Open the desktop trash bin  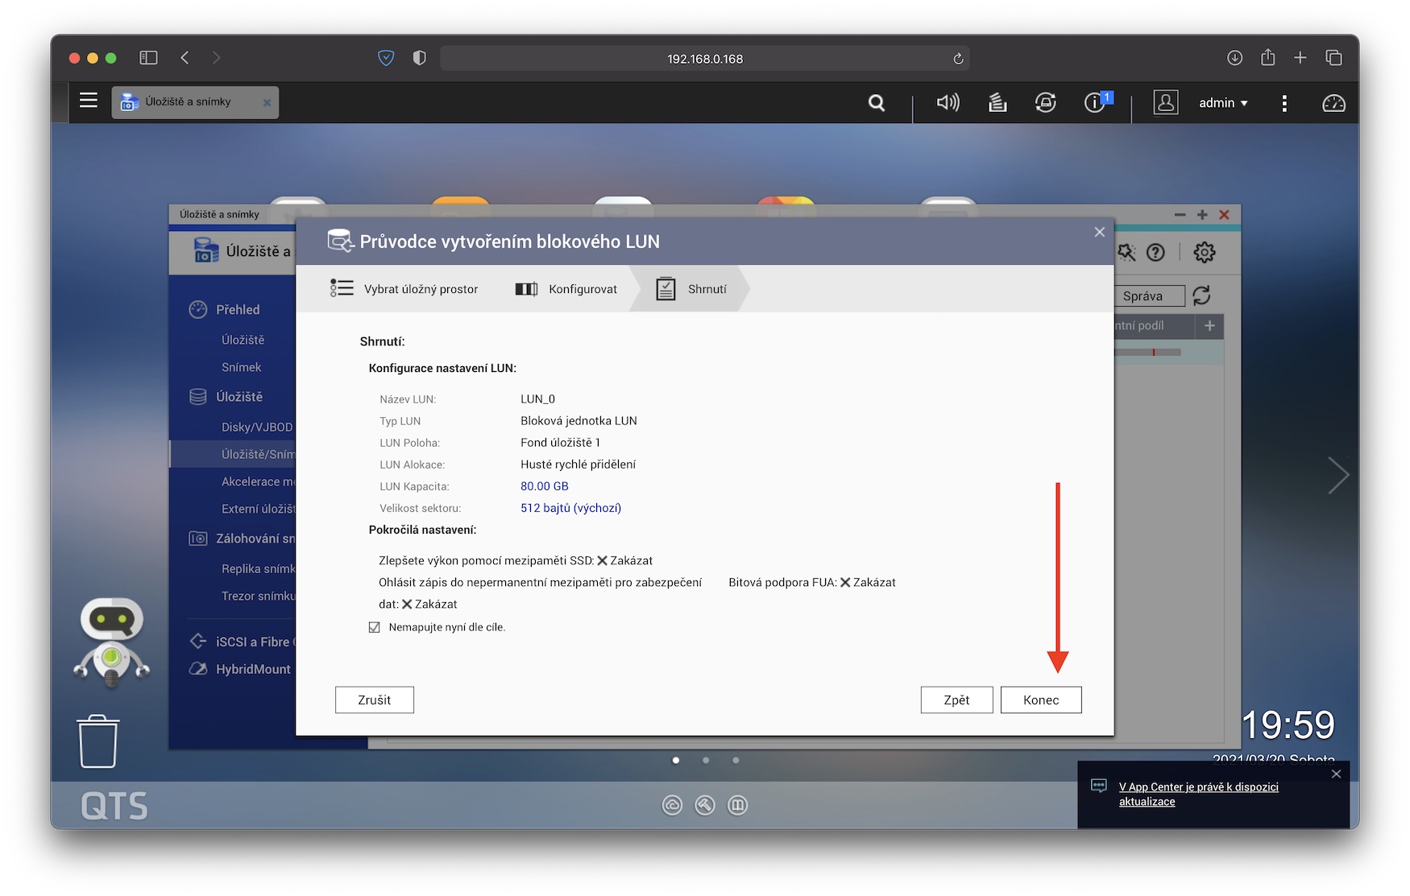click(x=98, y=741)
